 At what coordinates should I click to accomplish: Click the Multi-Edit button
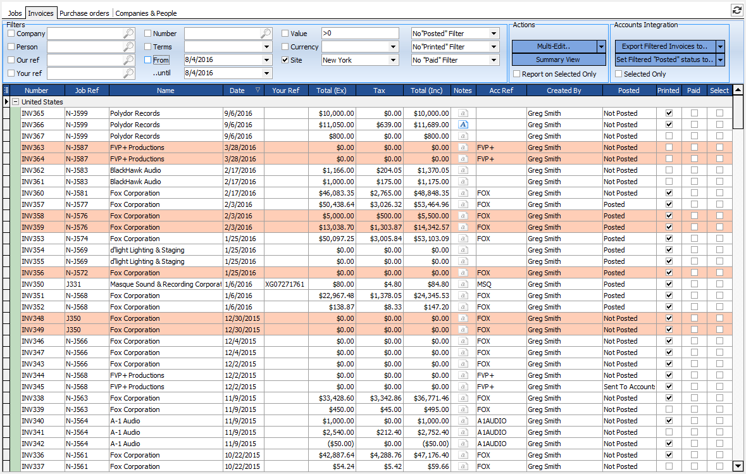pyautogui.click(x=554, y=46)
